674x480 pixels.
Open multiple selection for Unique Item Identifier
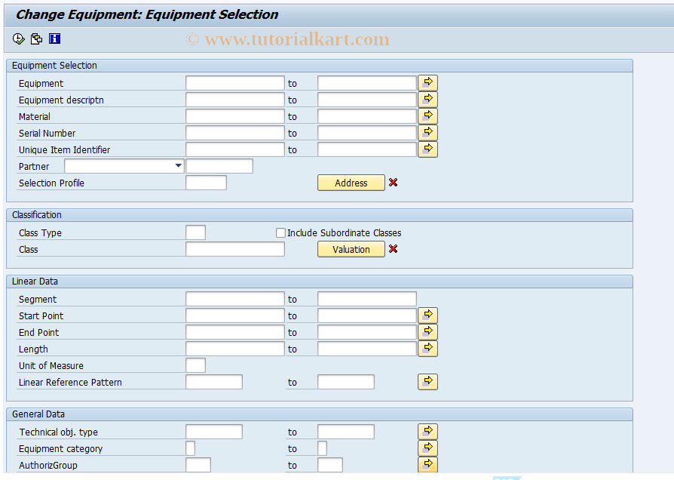pyautogui.click(x=427, y=149)
